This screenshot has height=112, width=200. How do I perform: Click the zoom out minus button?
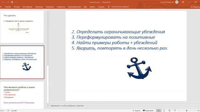pyautogui.click(x=179, y=111)
